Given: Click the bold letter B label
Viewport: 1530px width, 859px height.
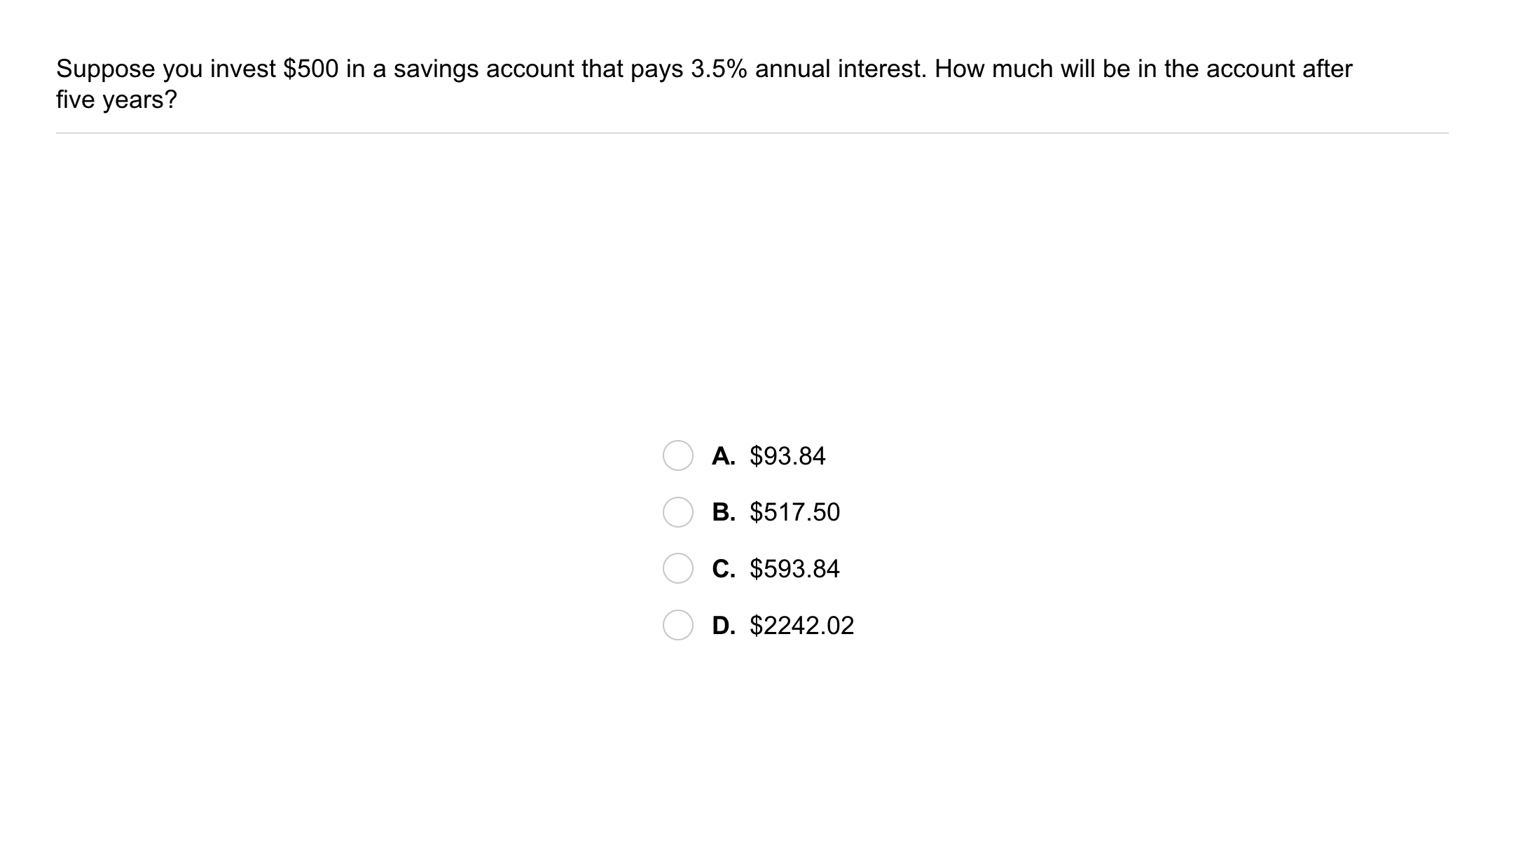Looking at the screenshot, I should point(723,512).
